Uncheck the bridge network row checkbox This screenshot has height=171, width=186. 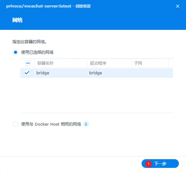click(27, 73)
